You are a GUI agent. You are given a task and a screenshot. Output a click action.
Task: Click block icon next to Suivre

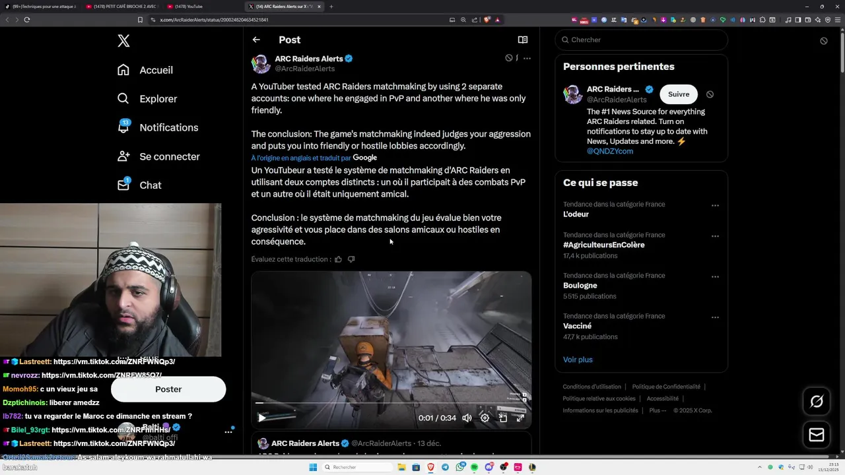point(710,94)
